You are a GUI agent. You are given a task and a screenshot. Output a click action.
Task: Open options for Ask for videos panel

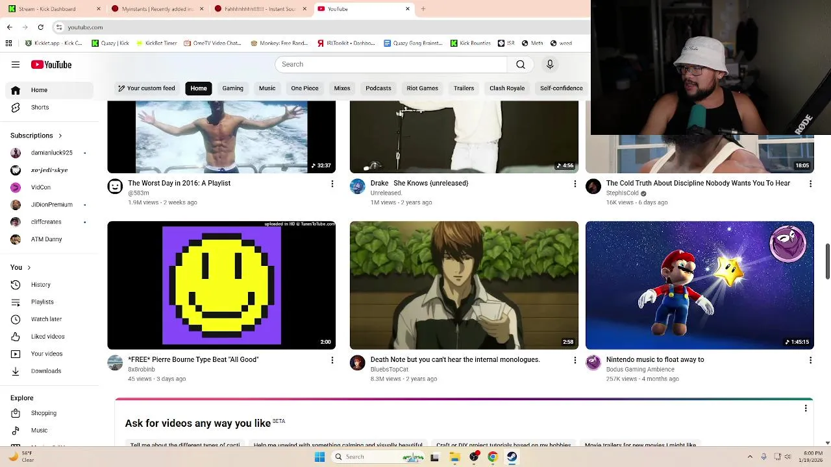click(806, 408)
